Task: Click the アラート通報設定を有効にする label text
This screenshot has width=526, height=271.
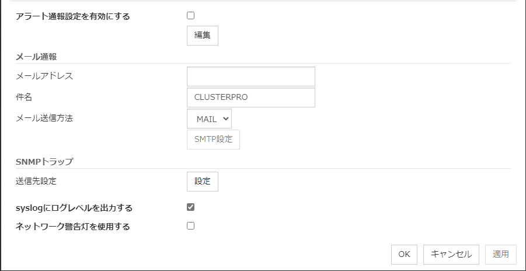Action: [73, 16]
